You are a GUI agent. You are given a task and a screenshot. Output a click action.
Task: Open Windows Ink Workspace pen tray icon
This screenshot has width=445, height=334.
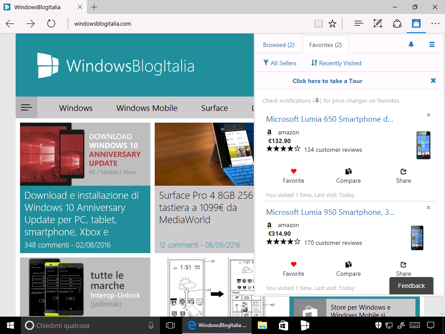pos(401,325)
